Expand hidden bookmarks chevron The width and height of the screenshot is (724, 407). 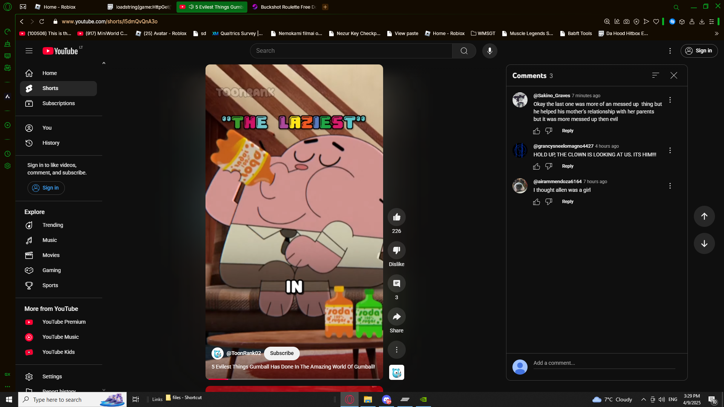tap(716, 34)
